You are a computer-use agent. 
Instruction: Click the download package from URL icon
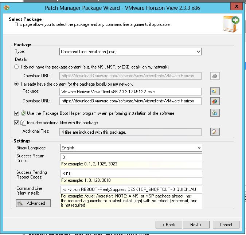[x=215, y=101]
